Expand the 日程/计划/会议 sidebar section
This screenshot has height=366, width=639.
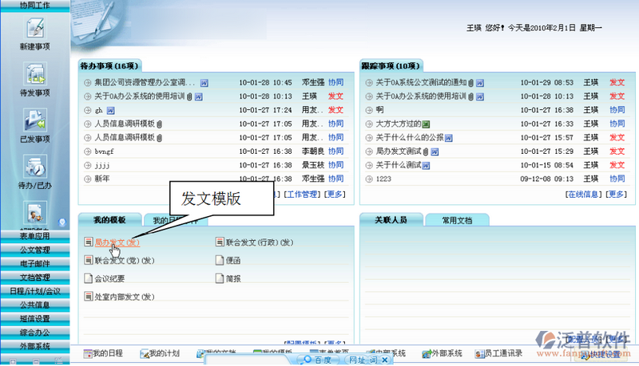click(34, 290)
